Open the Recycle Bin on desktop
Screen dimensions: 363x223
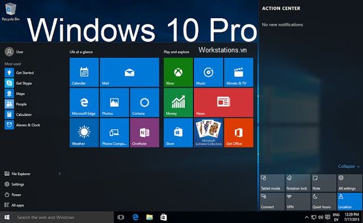[11, 12]
